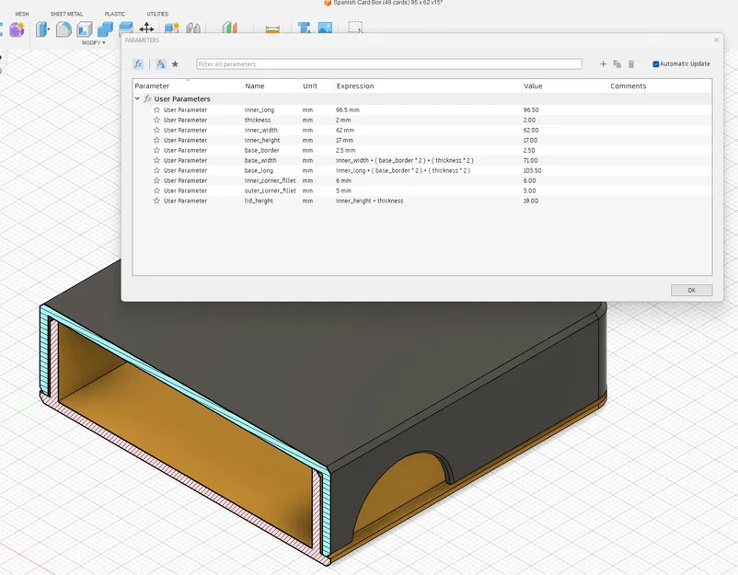Show favorite parameters with star filter
Image resolution: width=738 pixels, height=575 pixels.
pos(175,64)
